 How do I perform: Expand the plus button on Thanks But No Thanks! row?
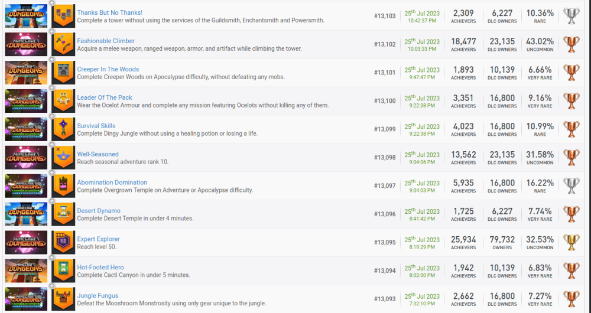(x=52, y=4)
